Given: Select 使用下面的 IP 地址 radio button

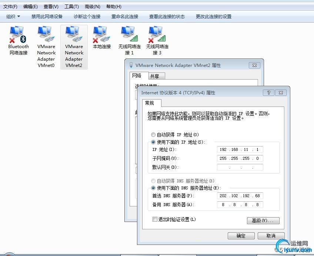Looking at the screenshot, I should 153,142.
